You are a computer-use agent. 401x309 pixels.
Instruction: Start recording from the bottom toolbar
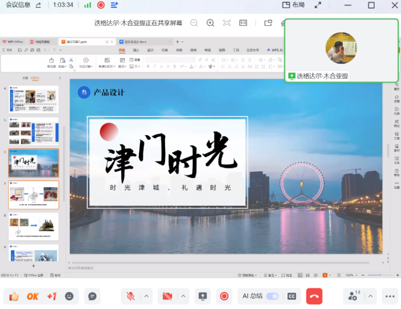coord(224,296)
